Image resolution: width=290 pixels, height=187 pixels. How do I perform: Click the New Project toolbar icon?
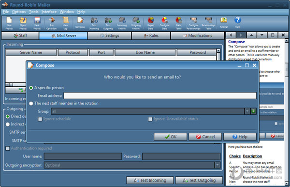[x=9, y=23]
